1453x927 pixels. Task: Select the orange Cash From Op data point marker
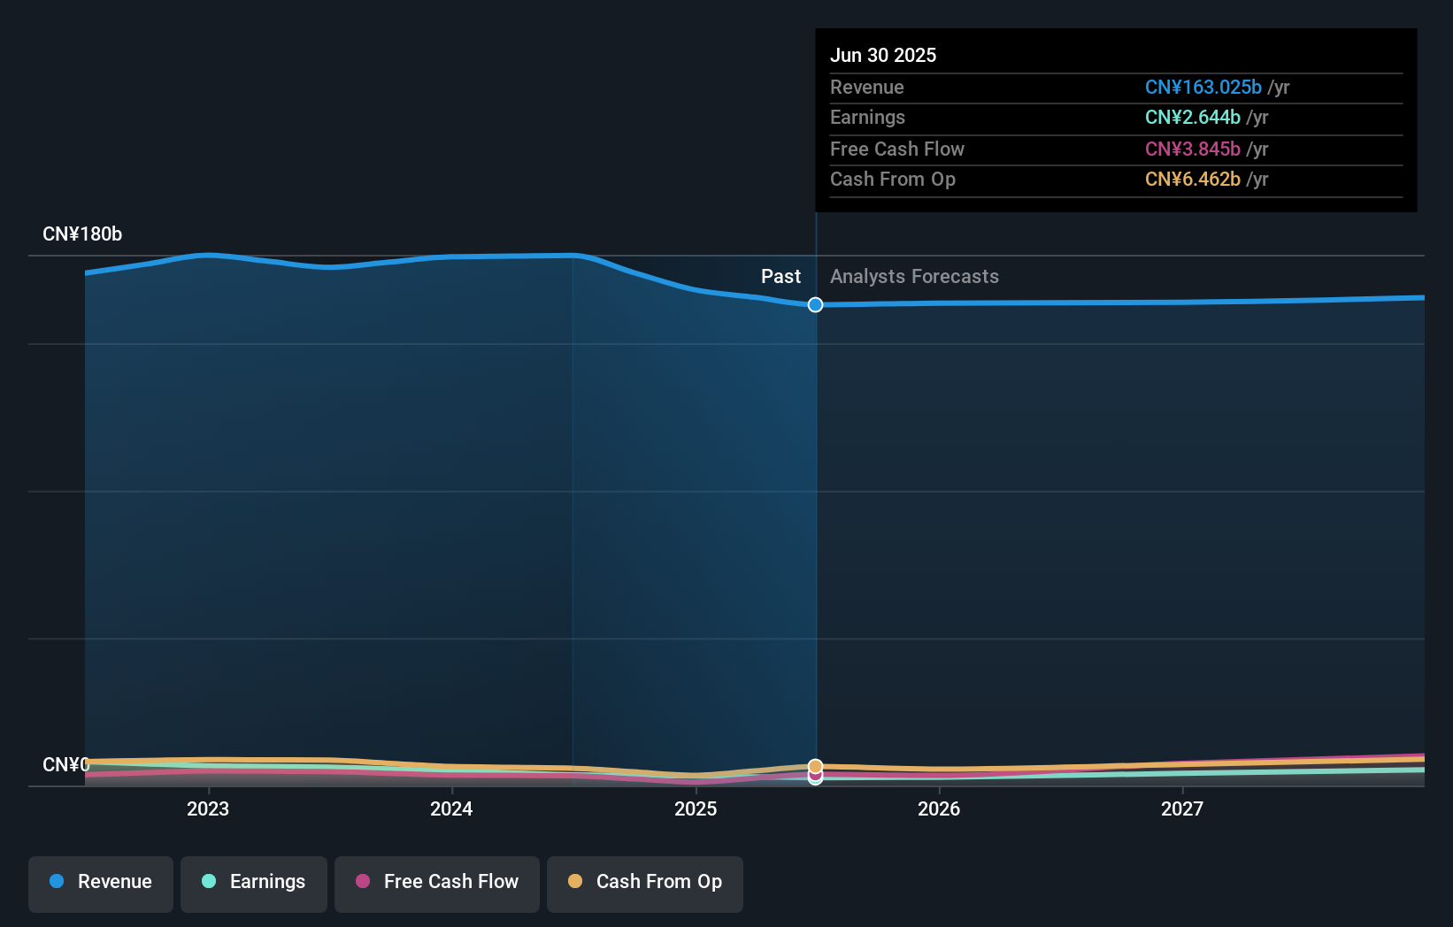[815, 766]
